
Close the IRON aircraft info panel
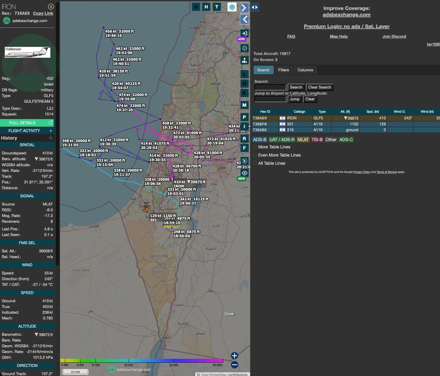coord(51,7)
